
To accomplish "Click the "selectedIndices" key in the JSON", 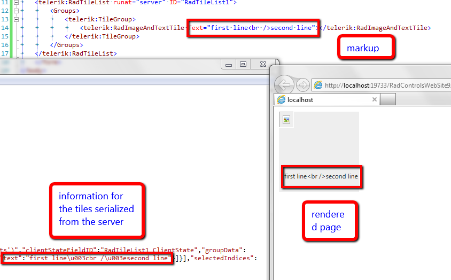I will 222,258.
